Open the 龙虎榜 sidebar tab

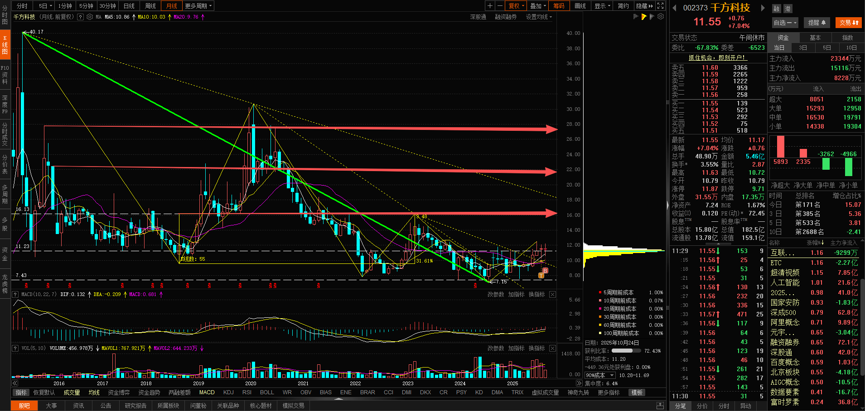pyautogui.click(x=5, y=283)
